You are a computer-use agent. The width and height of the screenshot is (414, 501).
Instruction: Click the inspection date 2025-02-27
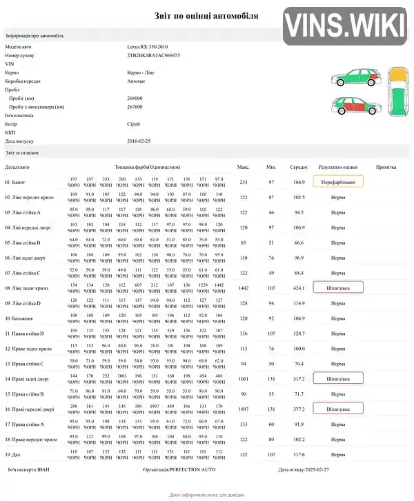pos(317,469)
